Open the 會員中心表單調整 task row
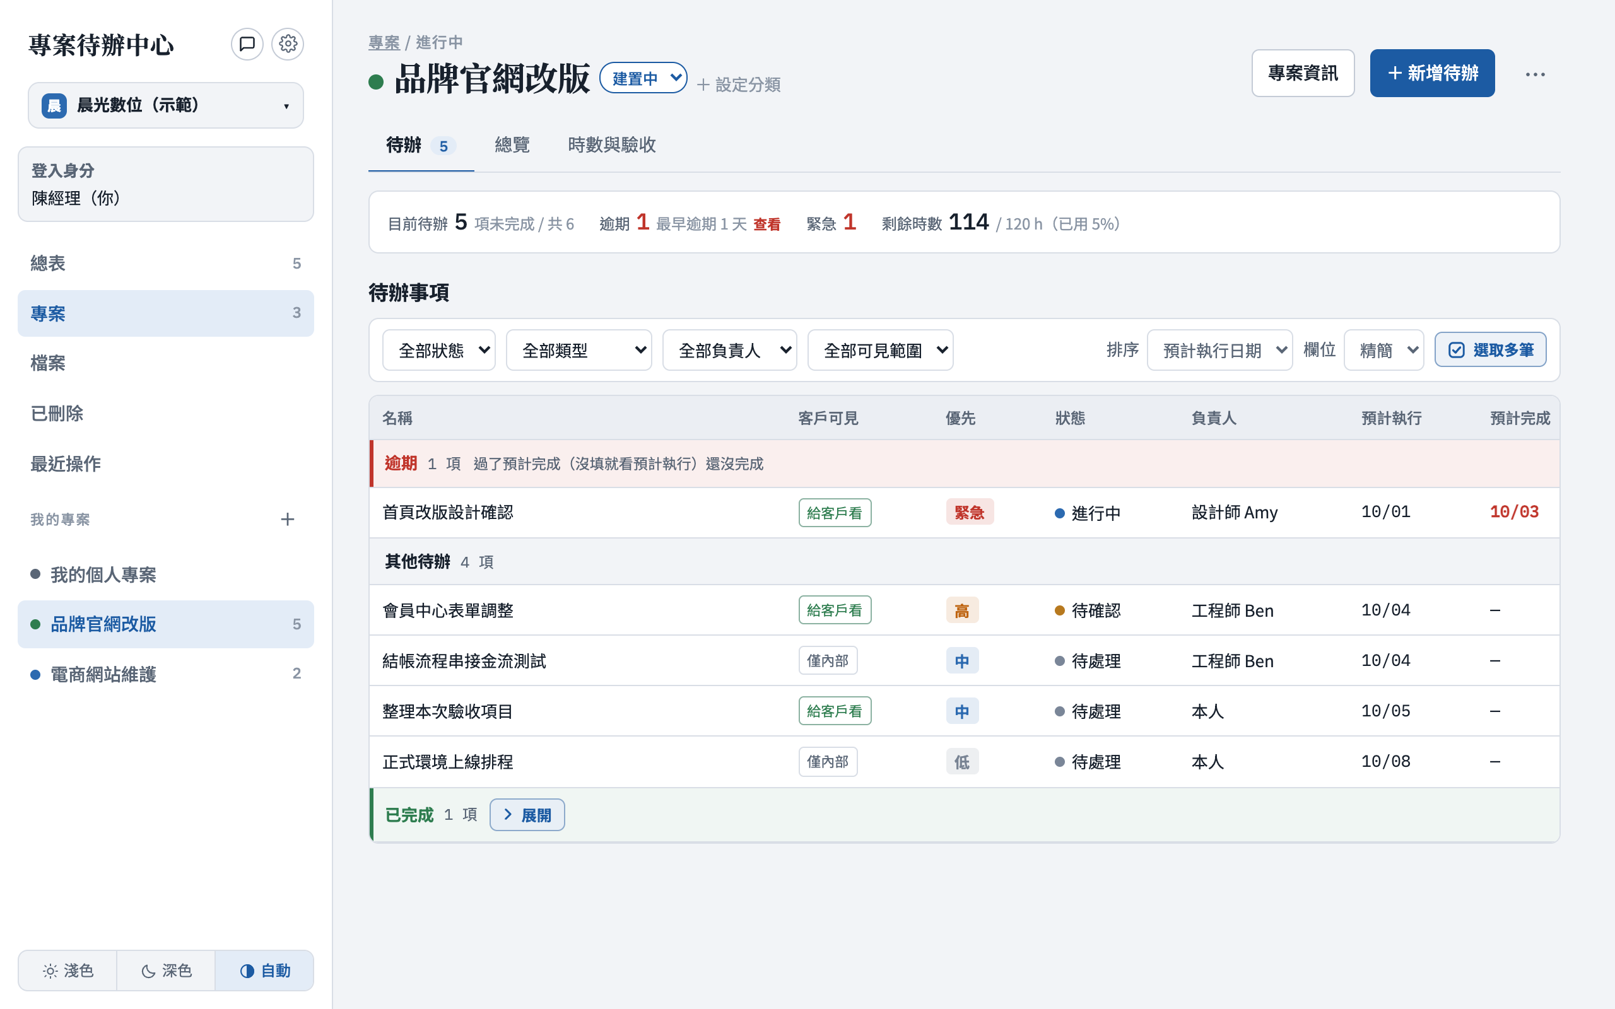 965,610
